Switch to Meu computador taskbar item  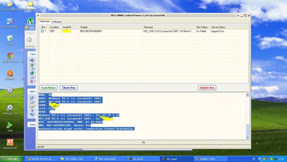coord(109,159)
